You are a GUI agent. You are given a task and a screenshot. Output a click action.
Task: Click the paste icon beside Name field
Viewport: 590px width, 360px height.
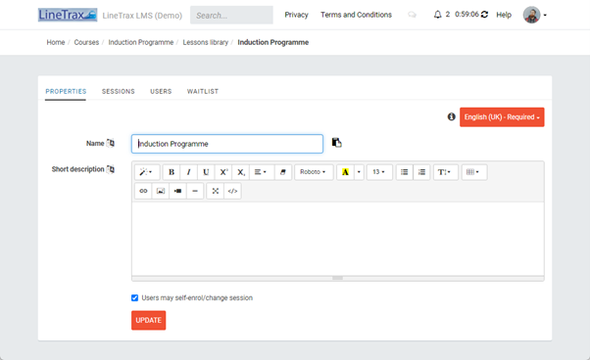click(x=337, y=143)
